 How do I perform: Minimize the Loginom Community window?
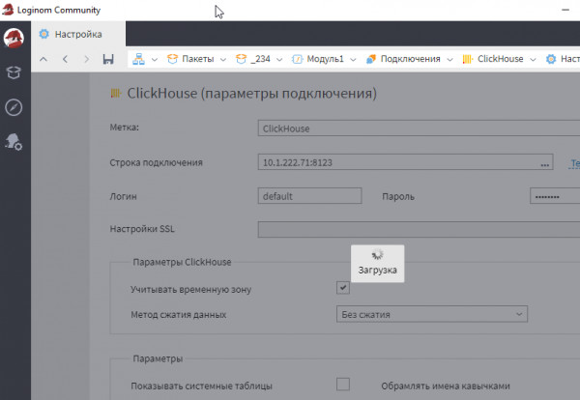click(x=565, y=10)
